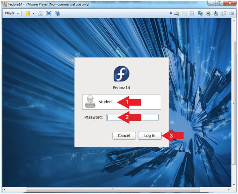The width and height of the screenshot is (238, 194).
Task: Click the scroll up arrow
Action: coord(233,21)
